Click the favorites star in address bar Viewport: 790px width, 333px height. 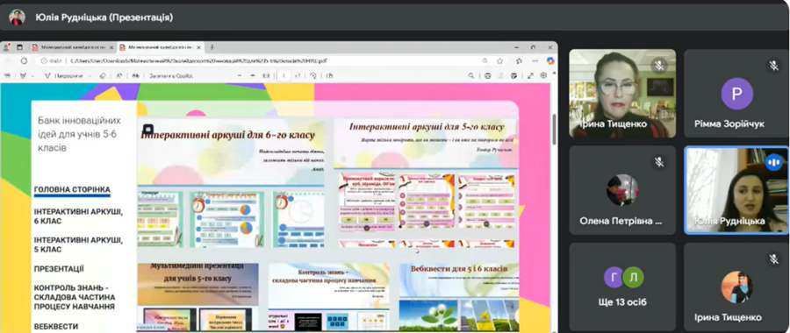point(499,60)
